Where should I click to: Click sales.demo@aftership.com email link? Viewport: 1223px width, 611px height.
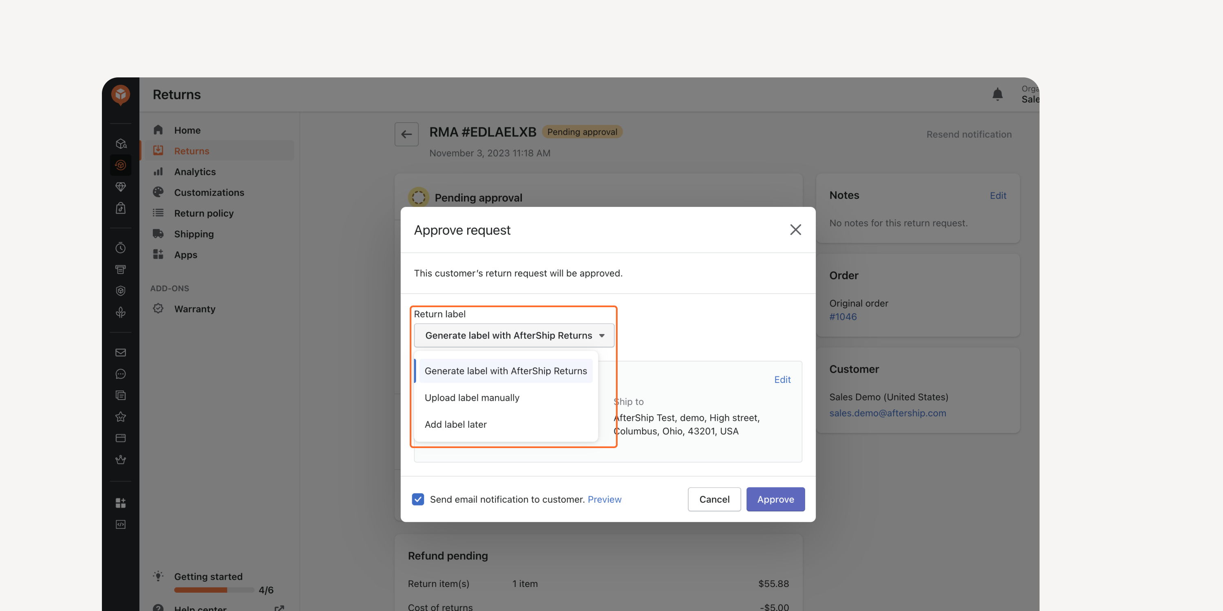tap(887, 413)
